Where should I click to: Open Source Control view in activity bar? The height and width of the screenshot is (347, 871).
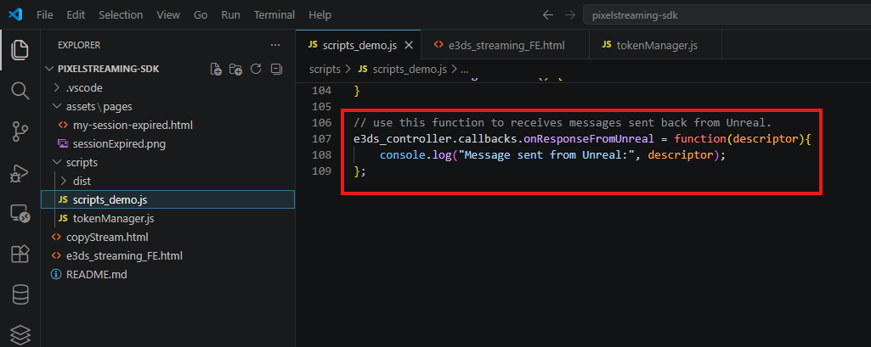point(20,132)
